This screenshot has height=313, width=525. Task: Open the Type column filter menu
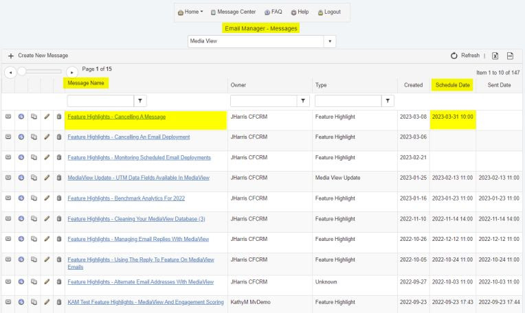point(388,101)
